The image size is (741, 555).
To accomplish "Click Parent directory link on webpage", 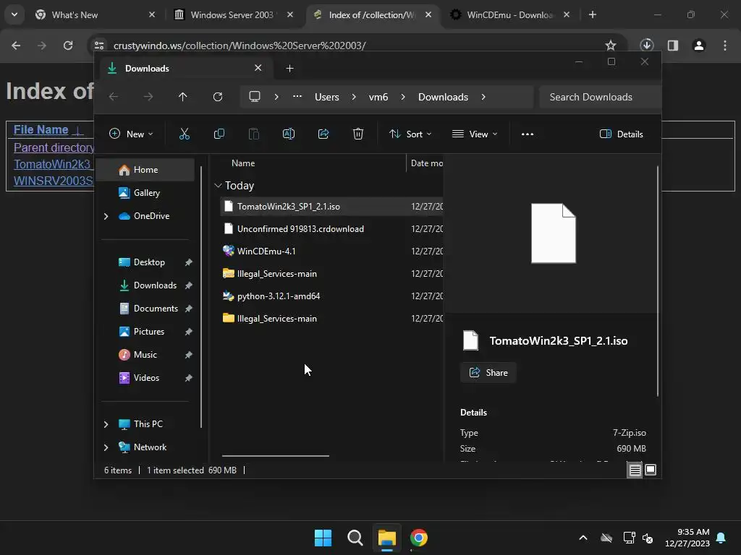I will 54,147.
